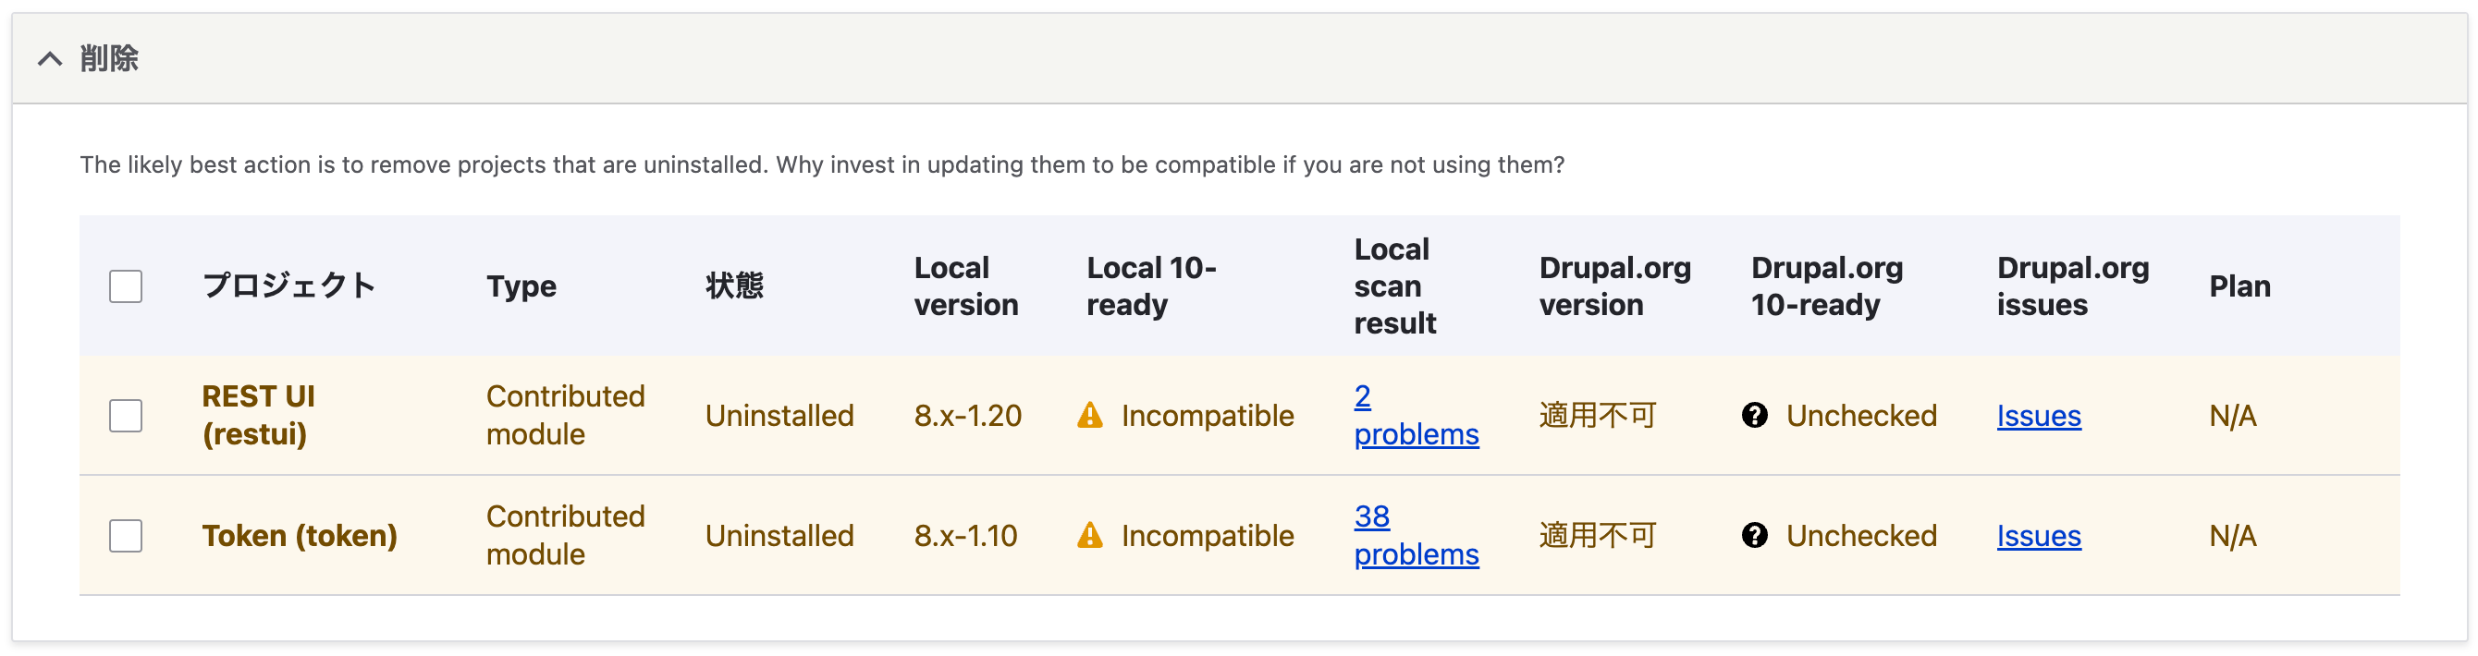Click the Plan column header
2478x656 pixels.
(x=2239, y=285)
